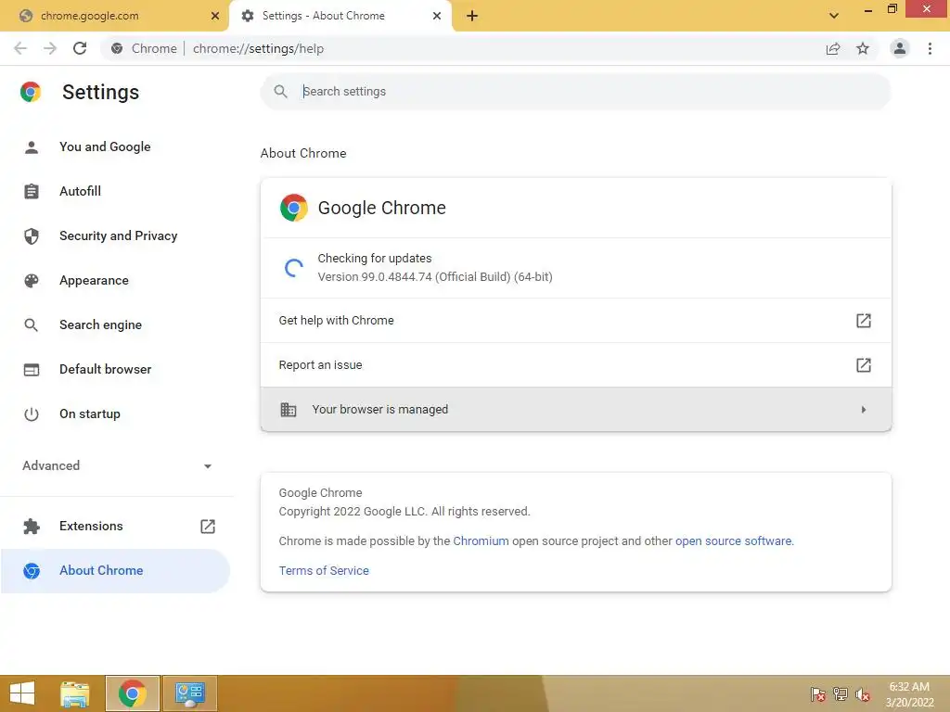Screen dimensions: 950x712
Task: Click Report an issue row
Action: click(575, 365)
